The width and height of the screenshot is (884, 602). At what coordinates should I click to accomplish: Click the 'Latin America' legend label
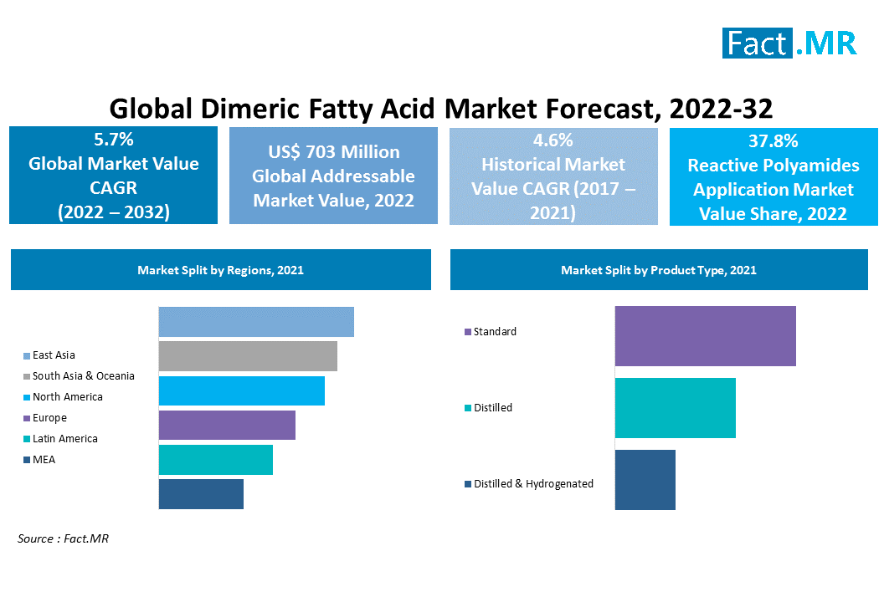pos(64,439)
